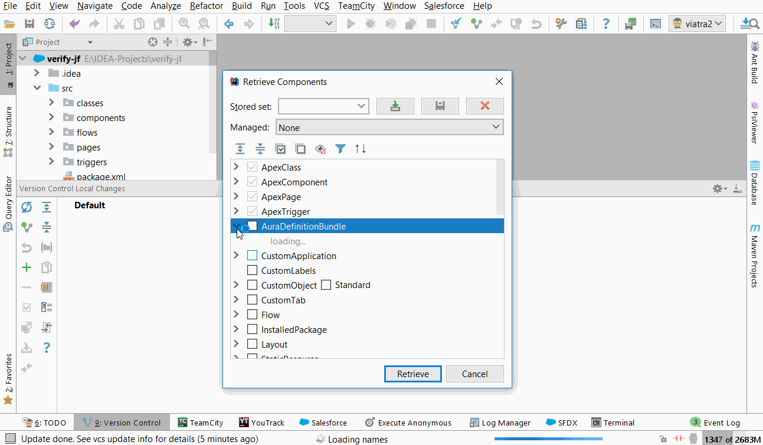
Task: Click Load stored set green download icon
Action: 395,106
